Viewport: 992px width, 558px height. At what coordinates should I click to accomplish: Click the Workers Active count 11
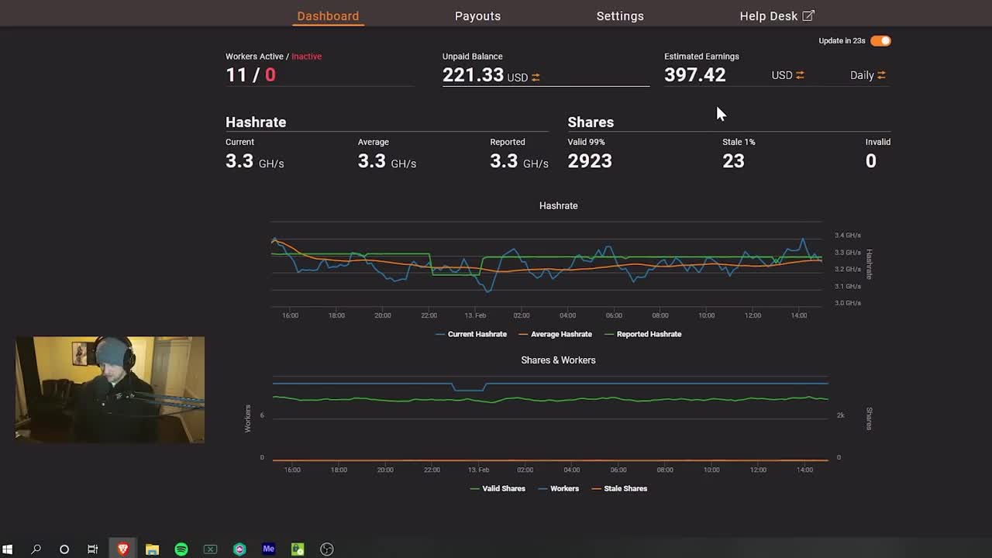tap(236, 74)
